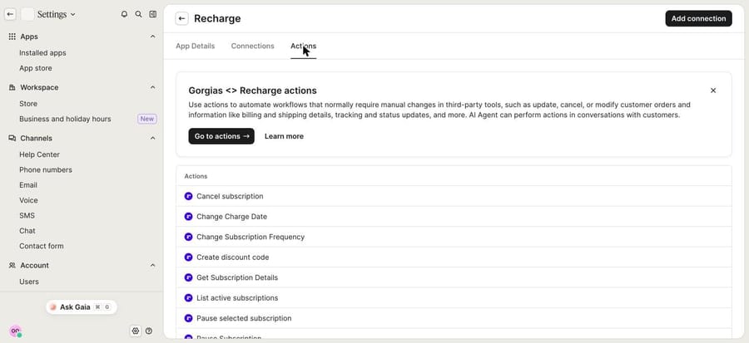Open Installed apps in sidebar
The height and width of the screenshot is (343, 749).
tap(42, 53)
